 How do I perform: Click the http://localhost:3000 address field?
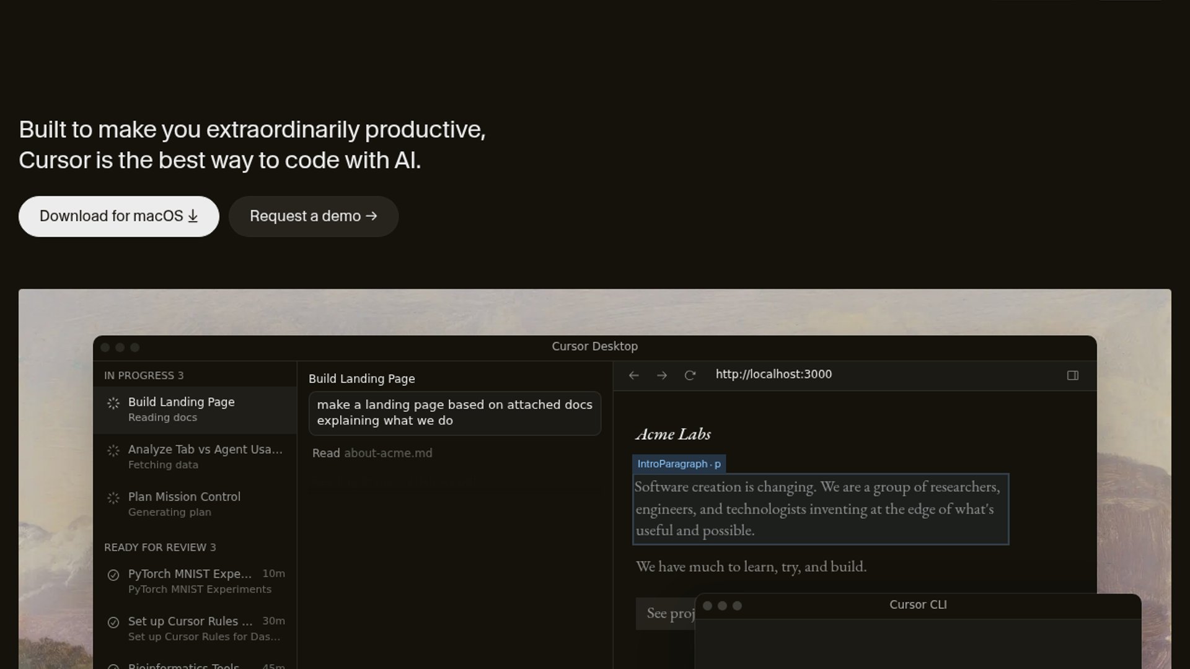pyautogui.click(x=773, y=374)
